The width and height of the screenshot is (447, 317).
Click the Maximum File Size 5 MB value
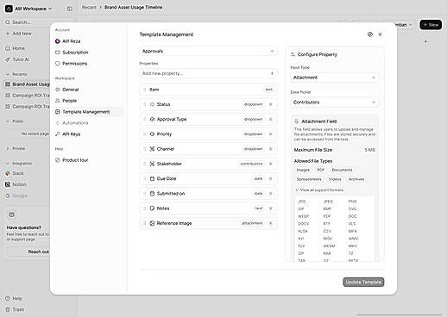tap(369, 150)
